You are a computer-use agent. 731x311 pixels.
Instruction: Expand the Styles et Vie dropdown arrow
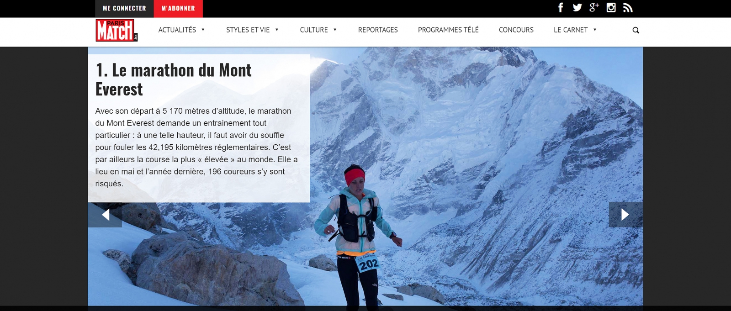point(277,30)
